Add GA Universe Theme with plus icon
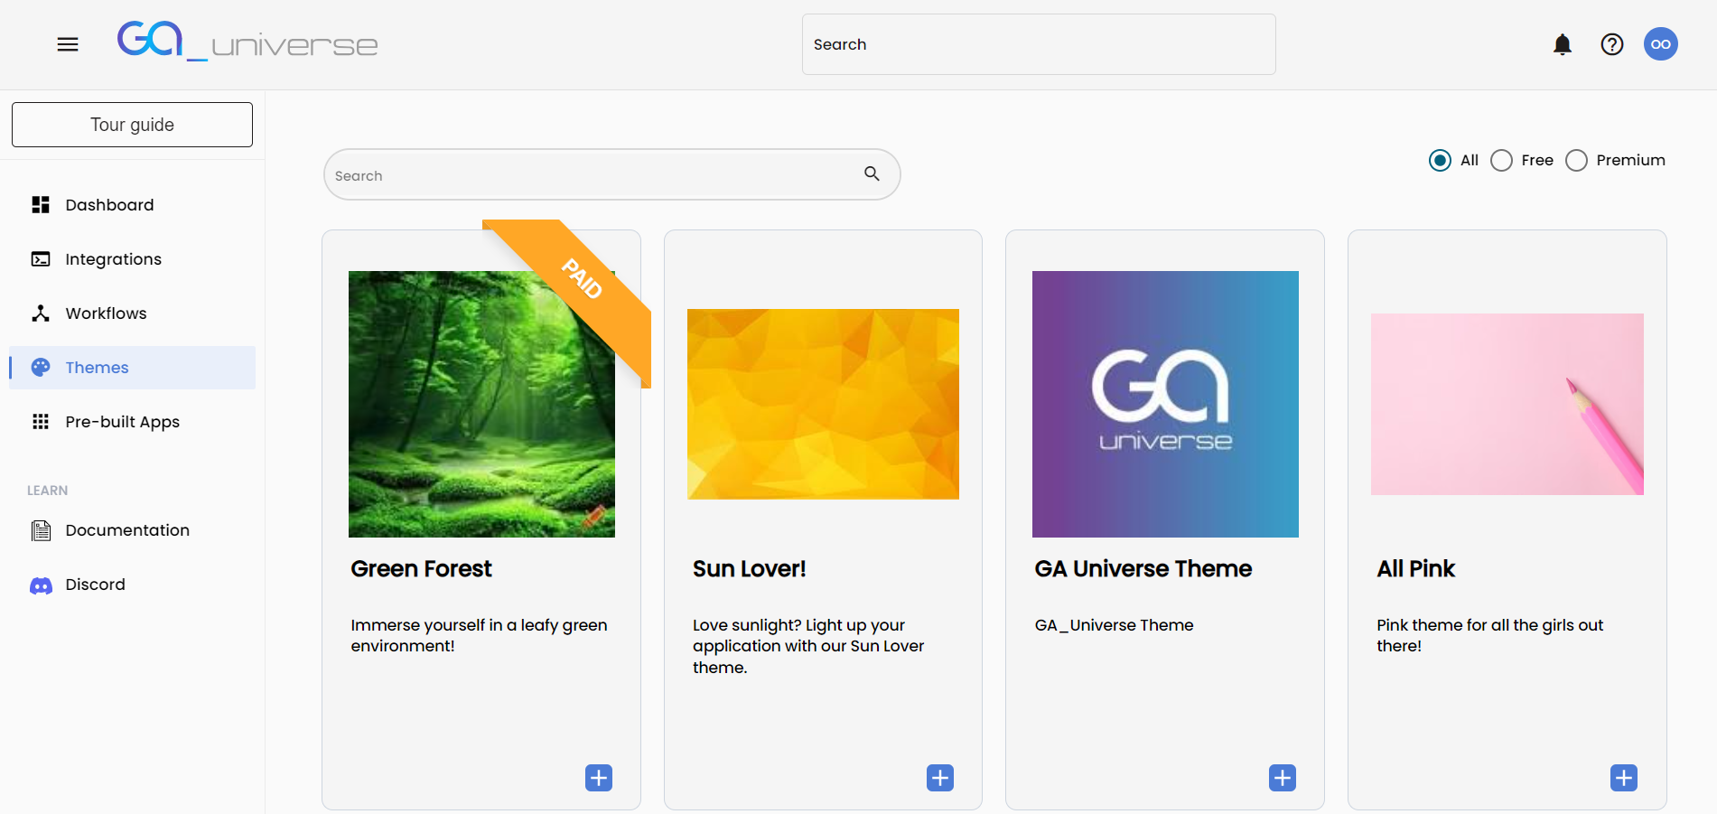The height and width of the screenshot is (814, 1717). click(x=1283, y=778)
